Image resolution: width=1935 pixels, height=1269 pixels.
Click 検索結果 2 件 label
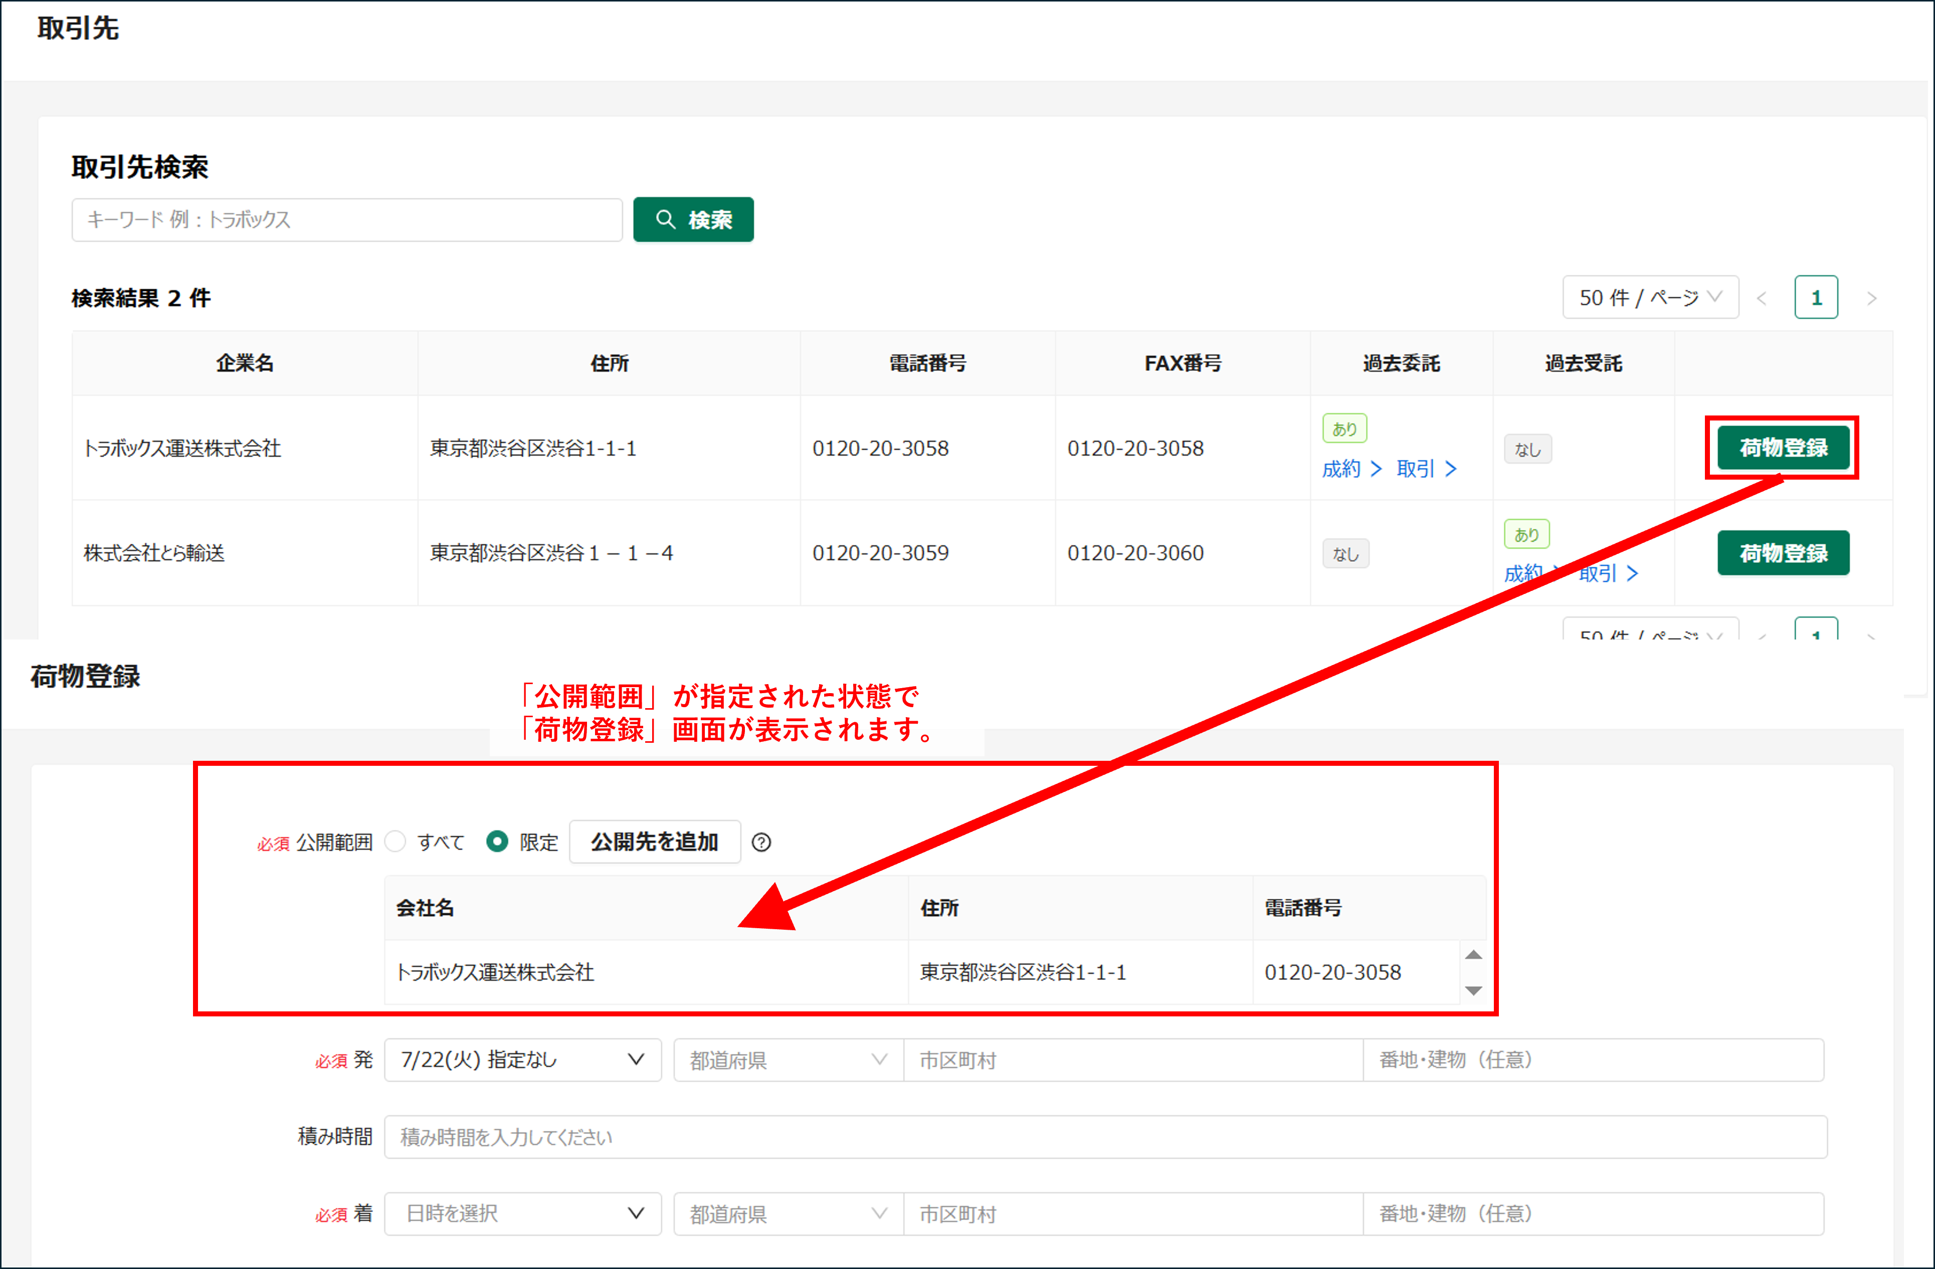pos(141,298)
